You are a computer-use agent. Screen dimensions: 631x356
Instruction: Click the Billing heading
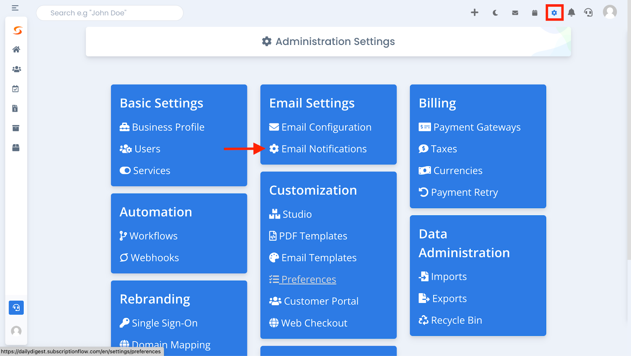437,103
